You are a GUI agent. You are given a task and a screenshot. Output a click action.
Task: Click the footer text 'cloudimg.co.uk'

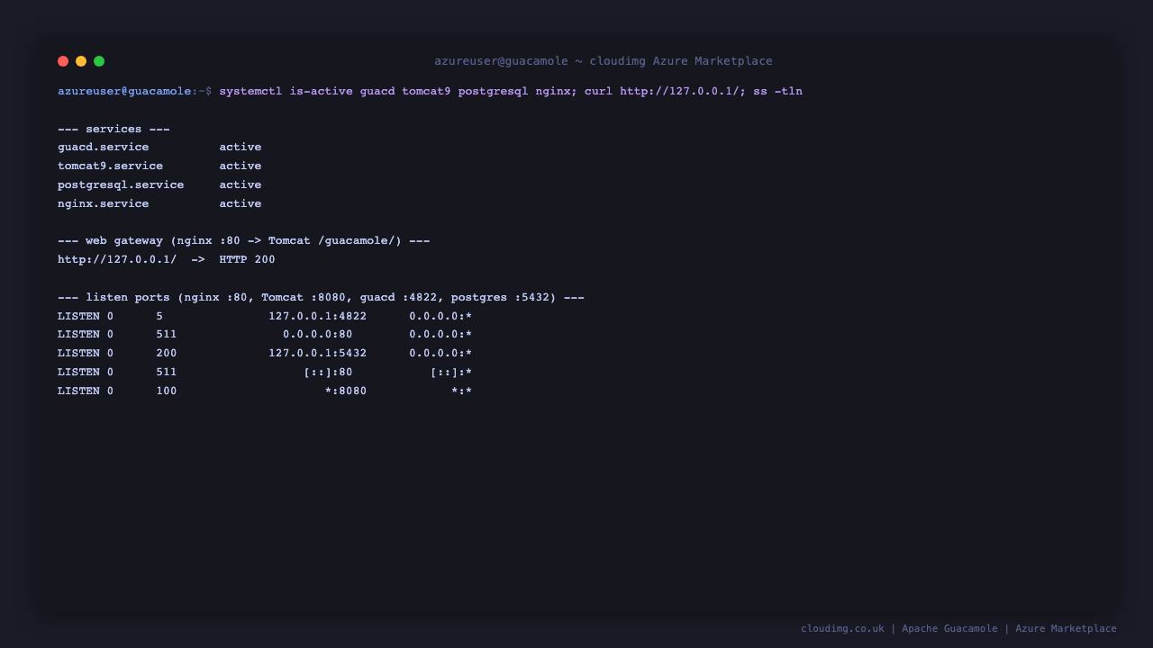pyautogui.click(x=842, y=629)
